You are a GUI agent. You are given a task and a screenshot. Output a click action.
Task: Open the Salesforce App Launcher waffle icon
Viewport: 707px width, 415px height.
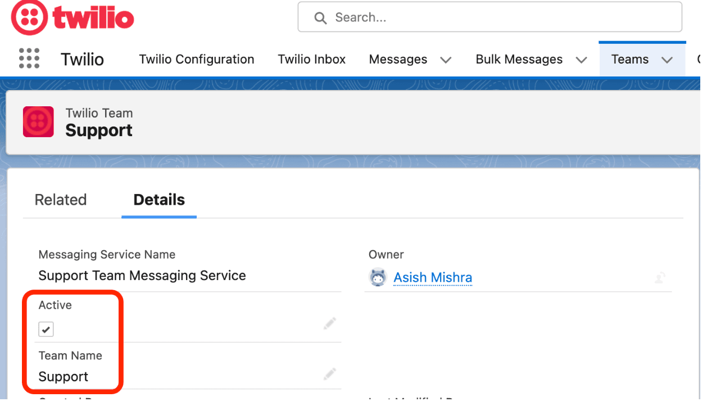coord(29,58)
